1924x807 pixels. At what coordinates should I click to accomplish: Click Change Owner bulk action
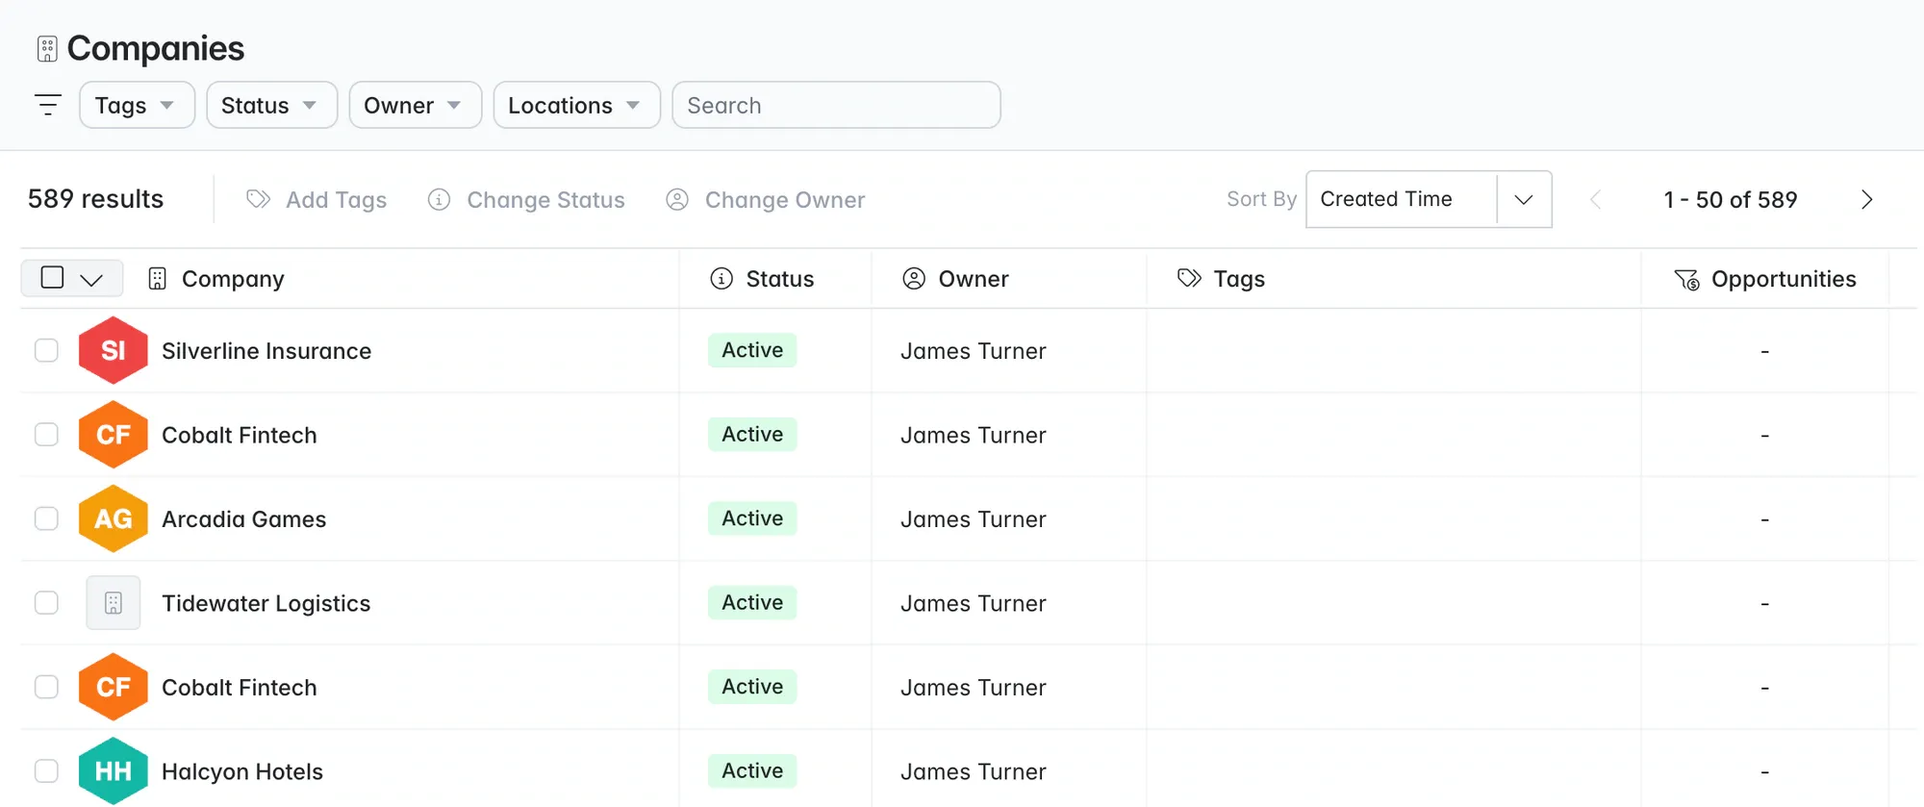(x=766, y=199)
